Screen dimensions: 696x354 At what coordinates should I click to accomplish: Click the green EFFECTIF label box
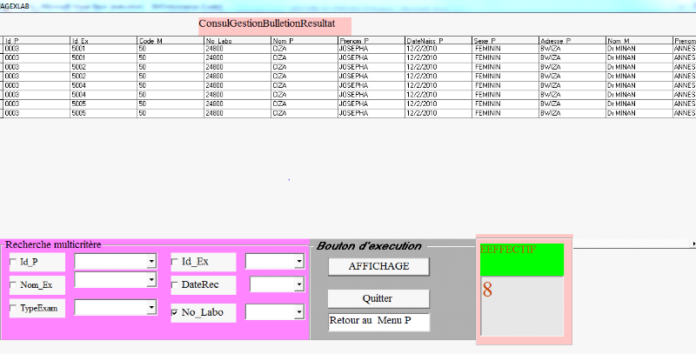(522, 260)
